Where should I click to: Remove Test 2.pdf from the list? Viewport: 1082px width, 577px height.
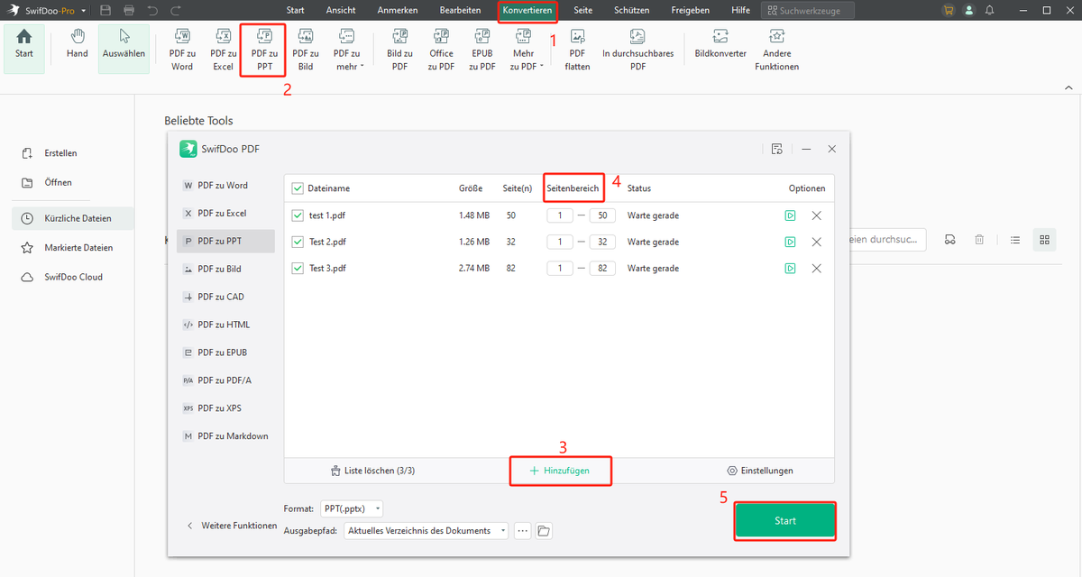click(x=816, y=243)
